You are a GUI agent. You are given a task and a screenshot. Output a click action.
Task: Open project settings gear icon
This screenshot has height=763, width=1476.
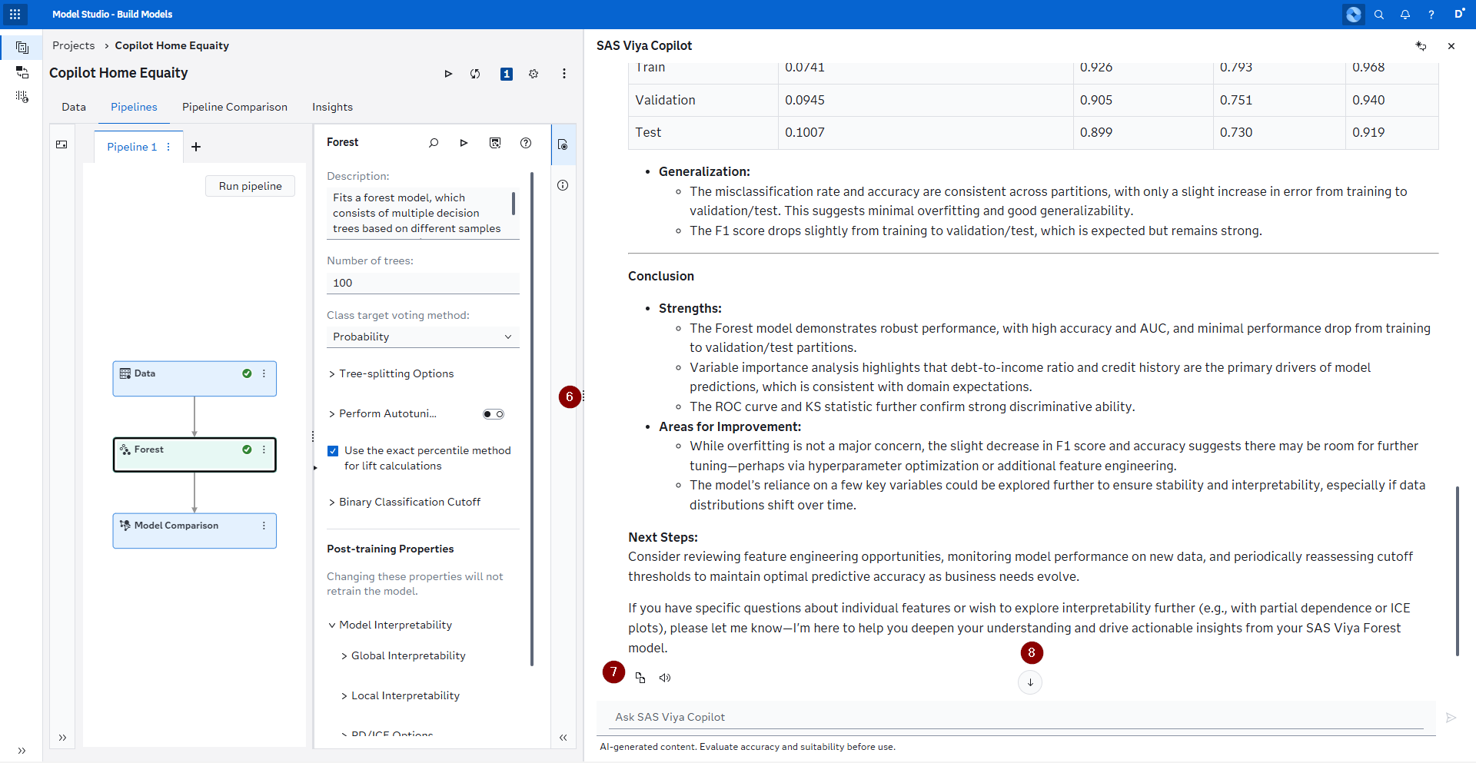534,74
